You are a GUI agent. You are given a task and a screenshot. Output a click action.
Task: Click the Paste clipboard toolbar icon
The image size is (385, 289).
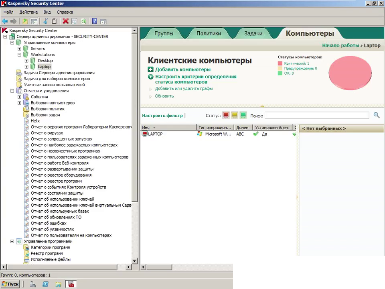[54, 21]
